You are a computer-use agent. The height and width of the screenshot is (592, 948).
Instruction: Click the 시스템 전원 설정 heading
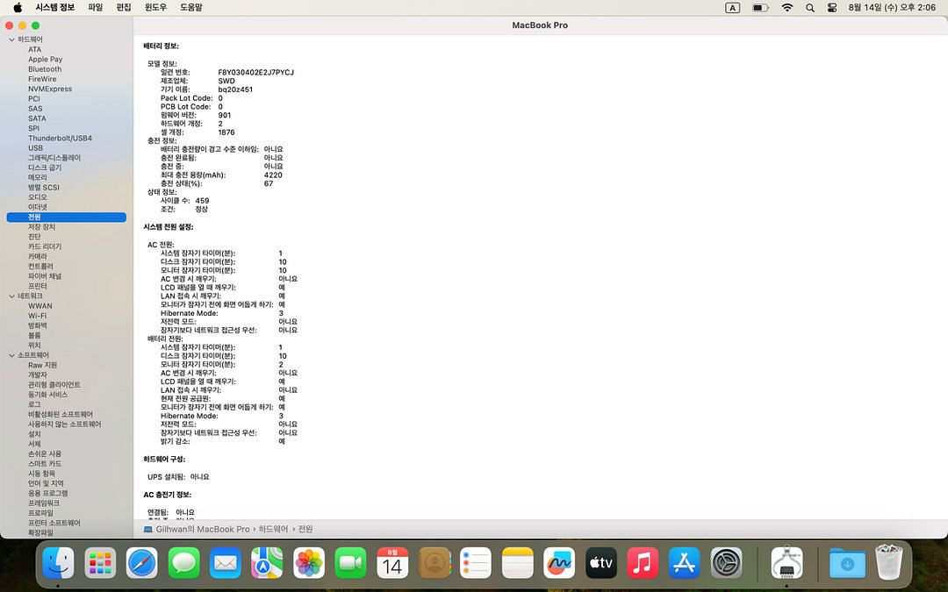coord(168,227)
